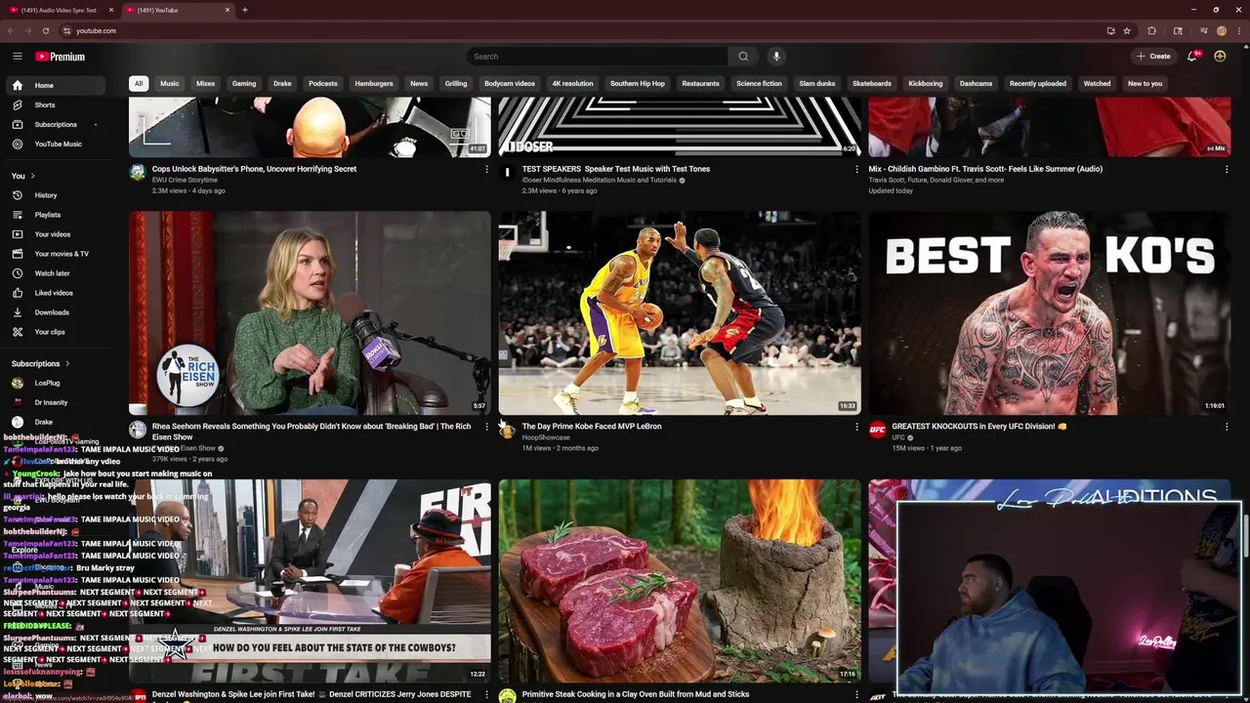Open Dr Insanity channel subscription
The height and width of the screenshot is (703, 1250).
point(57,402)
